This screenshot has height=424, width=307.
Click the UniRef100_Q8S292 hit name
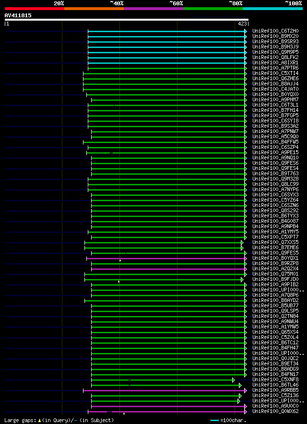(x=275, y=211)
